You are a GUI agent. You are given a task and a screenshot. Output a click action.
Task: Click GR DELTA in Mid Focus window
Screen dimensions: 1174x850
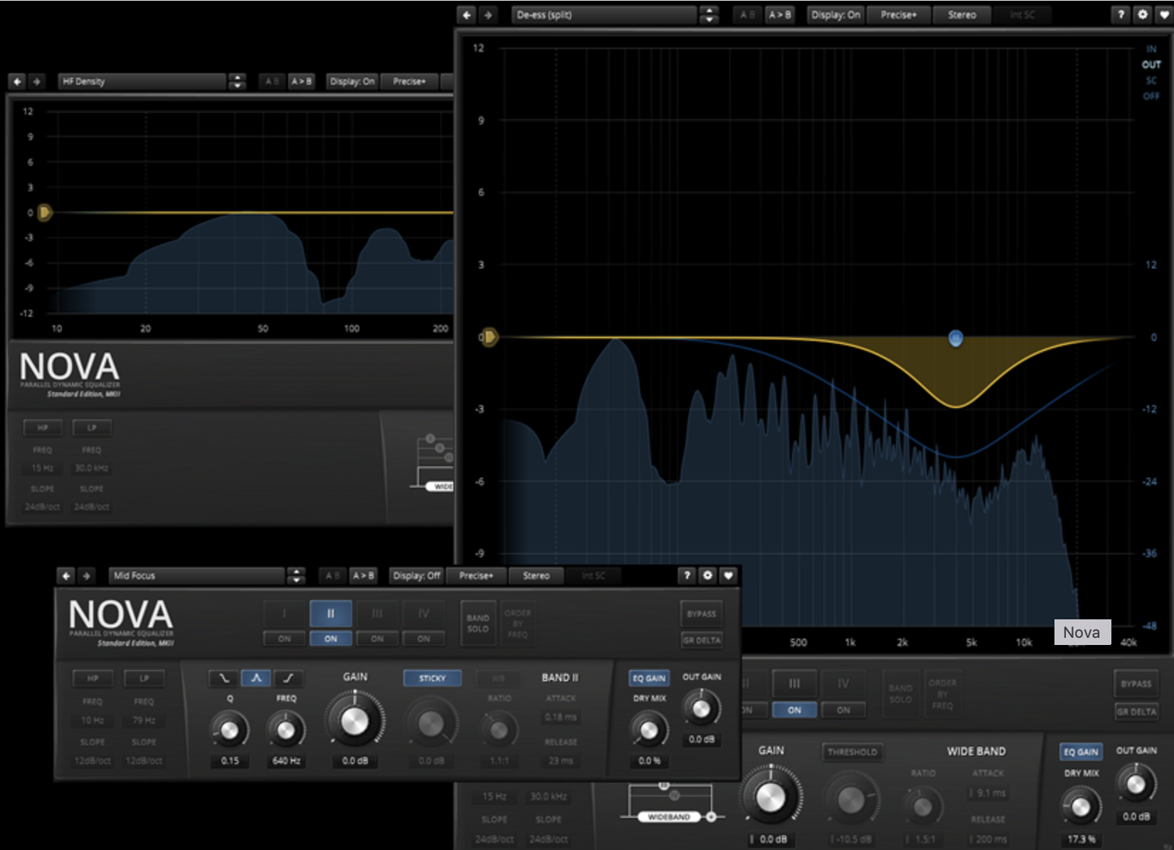[x=702, y=640]
